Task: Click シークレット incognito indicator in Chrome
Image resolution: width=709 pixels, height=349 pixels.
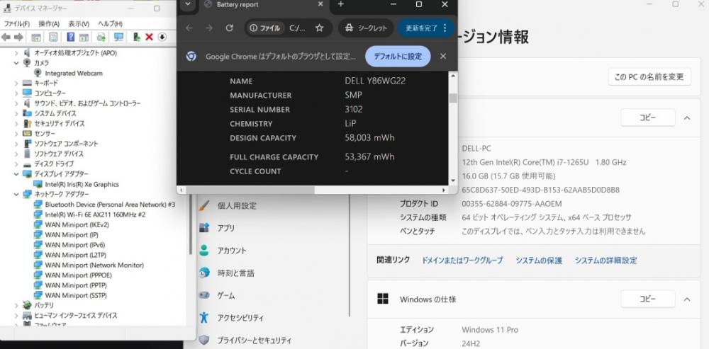Action: [367, 28]
